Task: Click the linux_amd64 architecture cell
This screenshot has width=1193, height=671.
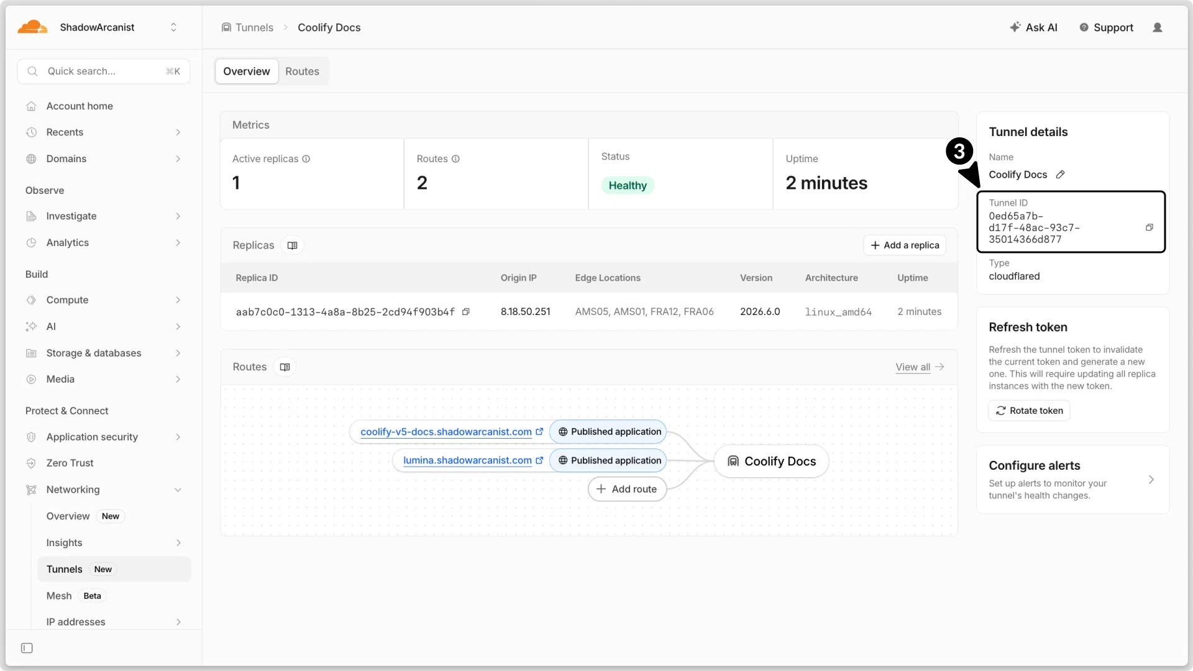Action: tap(838, 312)
